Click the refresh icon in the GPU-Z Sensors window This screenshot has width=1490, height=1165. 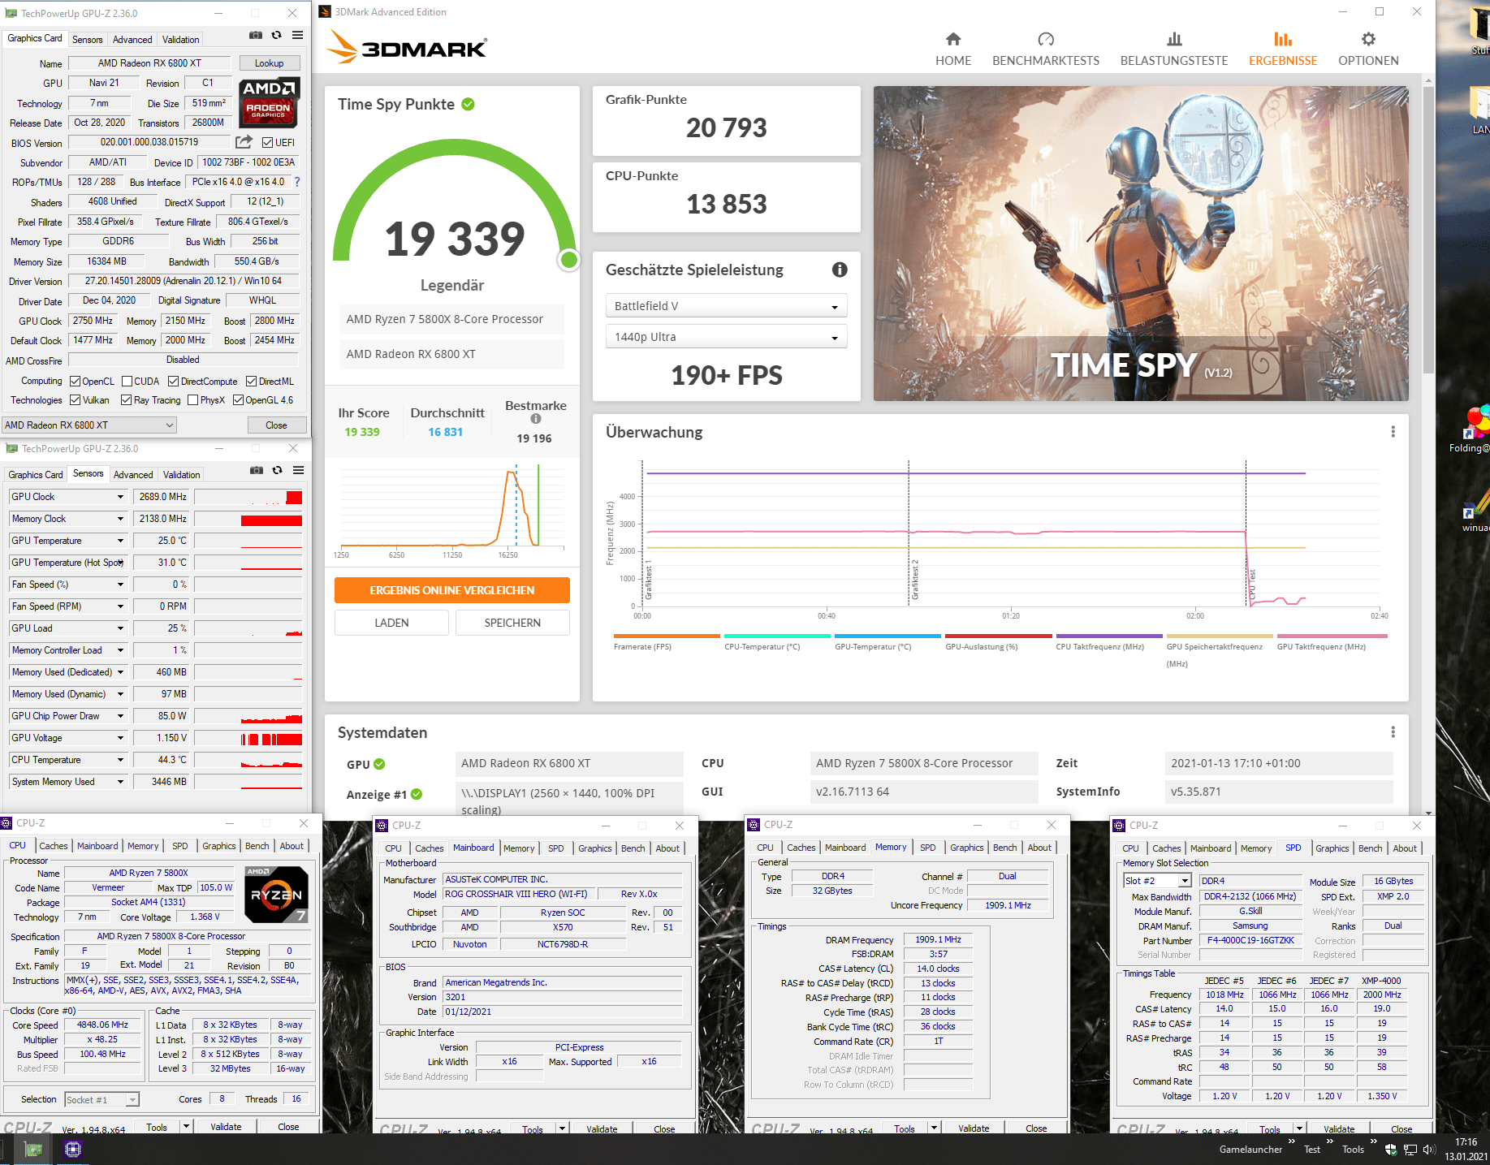click(x=278, y=471)
